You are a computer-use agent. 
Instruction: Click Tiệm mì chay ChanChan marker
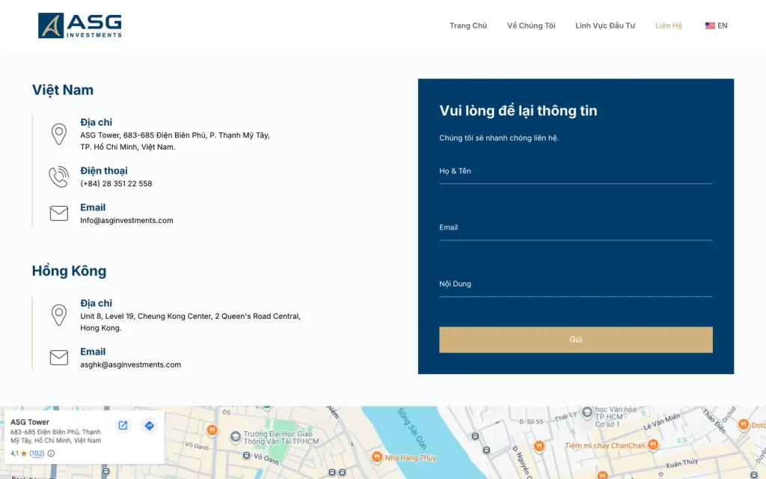(x=652, y=445)
